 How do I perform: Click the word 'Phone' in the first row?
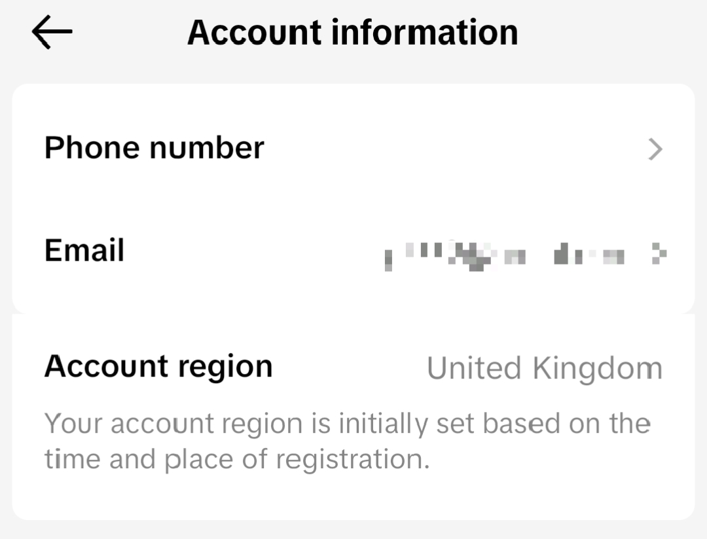tap(92, 148)
